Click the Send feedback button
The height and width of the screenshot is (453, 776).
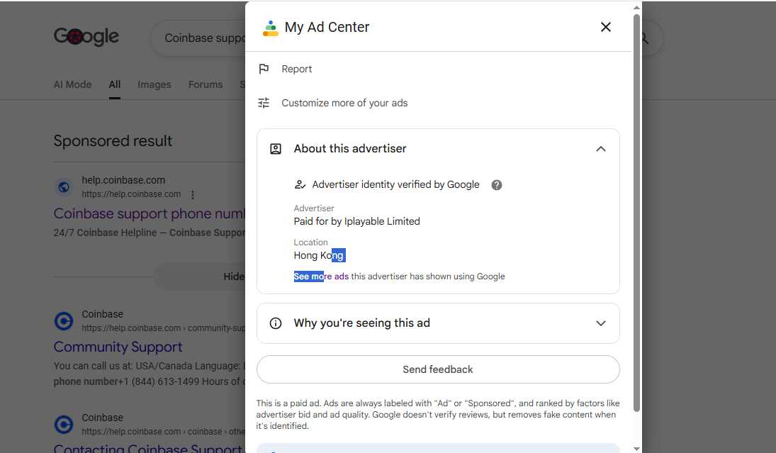(438, 369)
